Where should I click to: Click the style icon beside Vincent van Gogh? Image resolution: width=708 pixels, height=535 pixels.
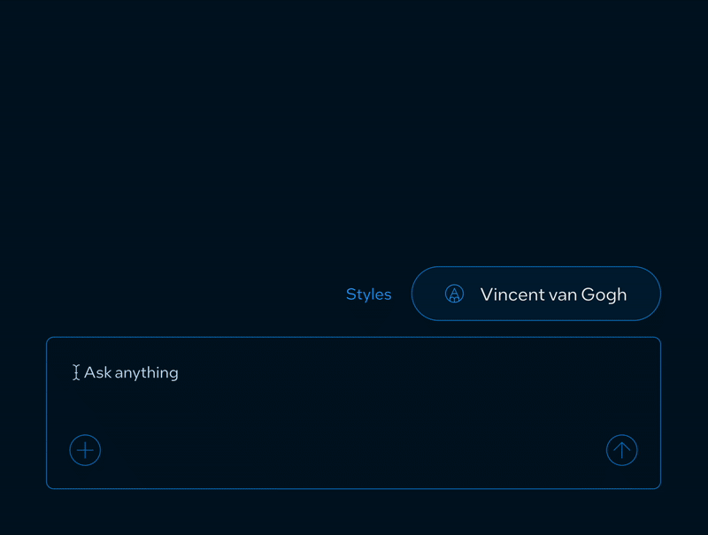click(x=454, y=294)
